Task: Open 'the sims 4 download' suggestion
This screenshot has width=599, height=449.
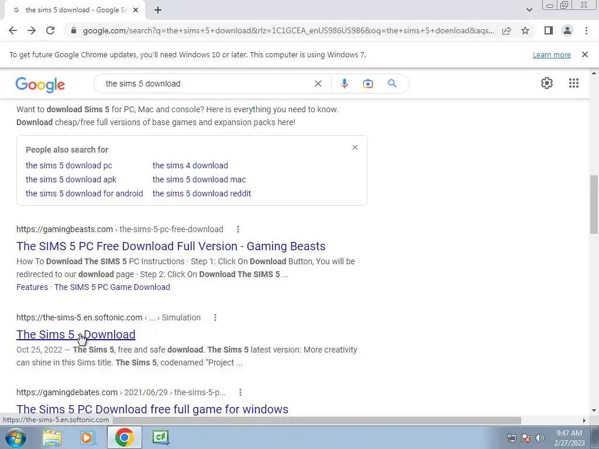Action: pos(190,165)
